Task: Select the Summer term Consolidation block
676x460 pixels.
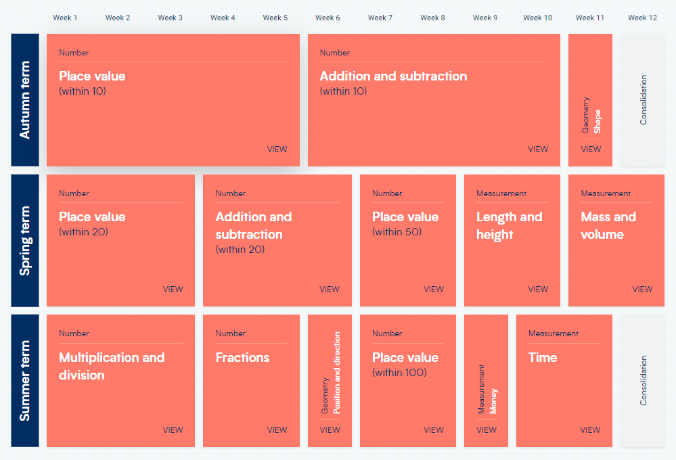Action: [x=642, y=381]
